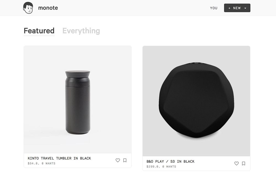Screen dimensions: 276x177
Task: Click the tumbler's 0 WANTS count
Action: tap(49, 164)
